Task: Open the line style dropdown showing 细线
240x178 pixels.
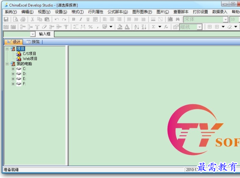Action: [x=199, y=27]
